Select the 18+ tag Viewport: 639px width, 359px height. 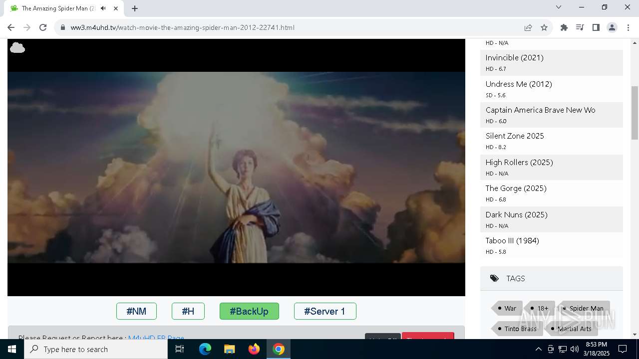[x=540, y=308]
